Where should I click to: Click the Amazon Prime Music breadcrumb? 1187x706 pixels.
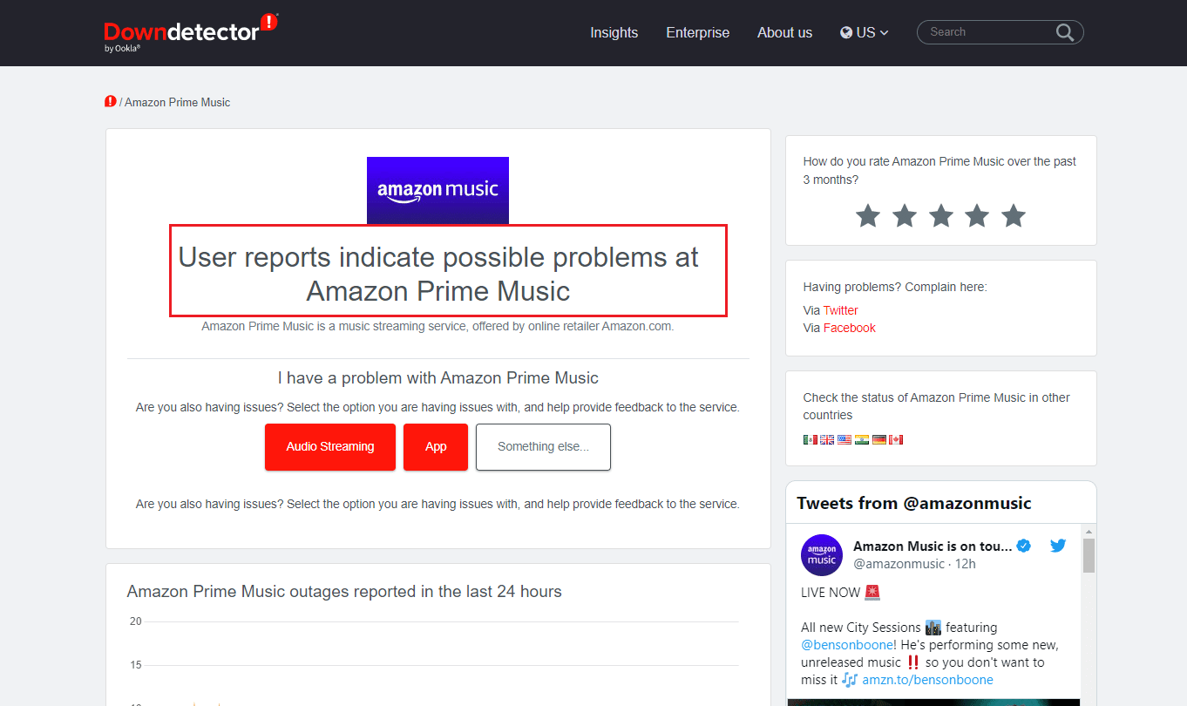177,102
